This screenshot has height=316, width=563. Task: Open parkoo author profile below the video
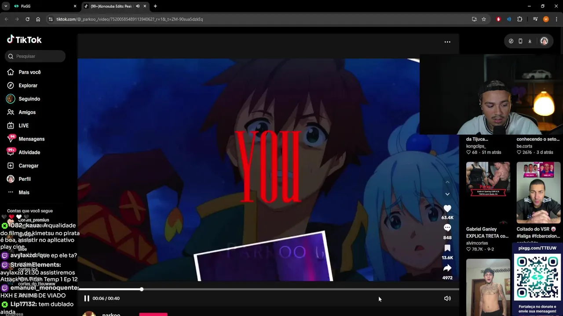(111, 314)
